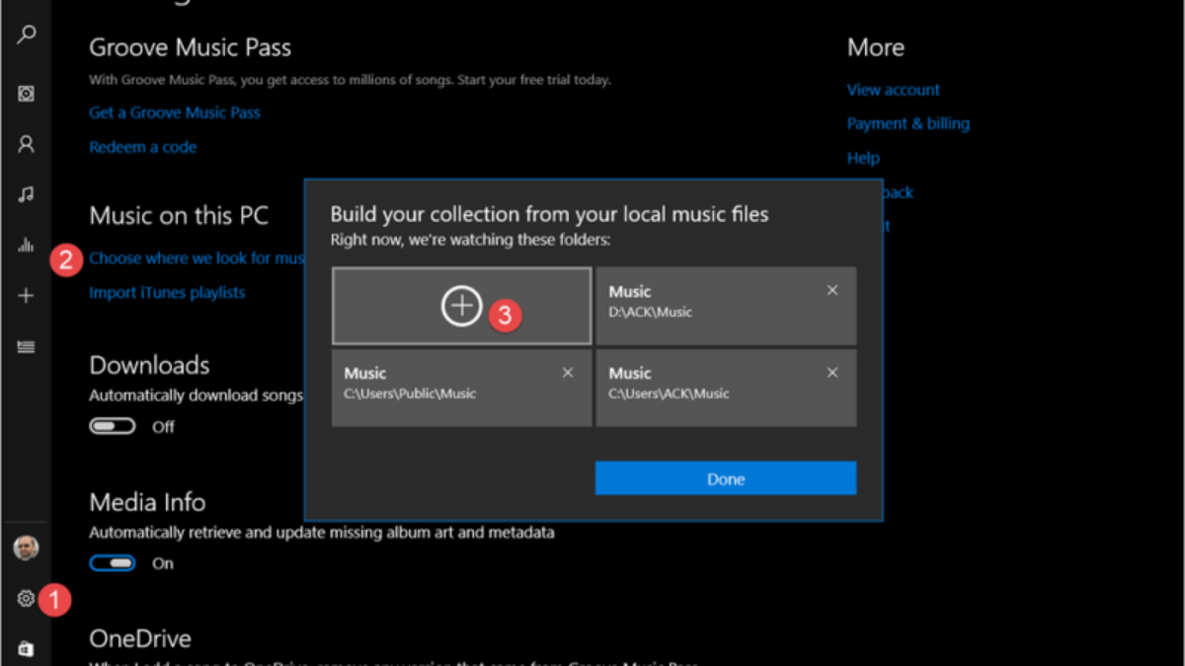Open the Store icon in the sidebar
This screenshot has height=666, width=1185.
27,648
